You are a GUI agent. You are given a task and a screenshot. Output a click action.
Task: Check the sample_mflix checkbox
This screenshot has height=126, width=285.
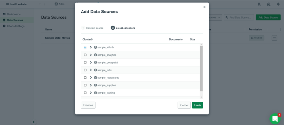pos(85,70)
